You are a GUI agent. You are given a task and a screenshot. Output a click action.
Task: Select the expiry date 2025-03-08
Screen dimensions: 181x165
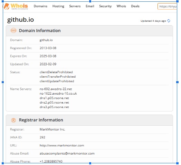48,56
